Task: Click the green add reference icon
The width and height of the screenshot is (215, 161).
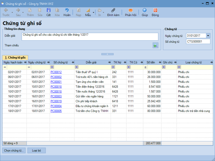Action: tap(155, 45)
